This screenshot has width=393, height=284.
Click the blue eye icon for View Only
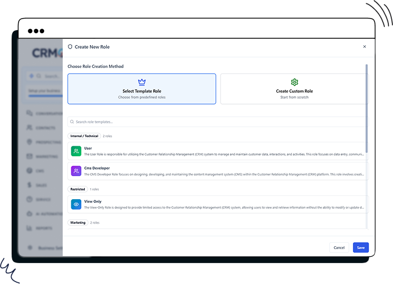point(76,204)
